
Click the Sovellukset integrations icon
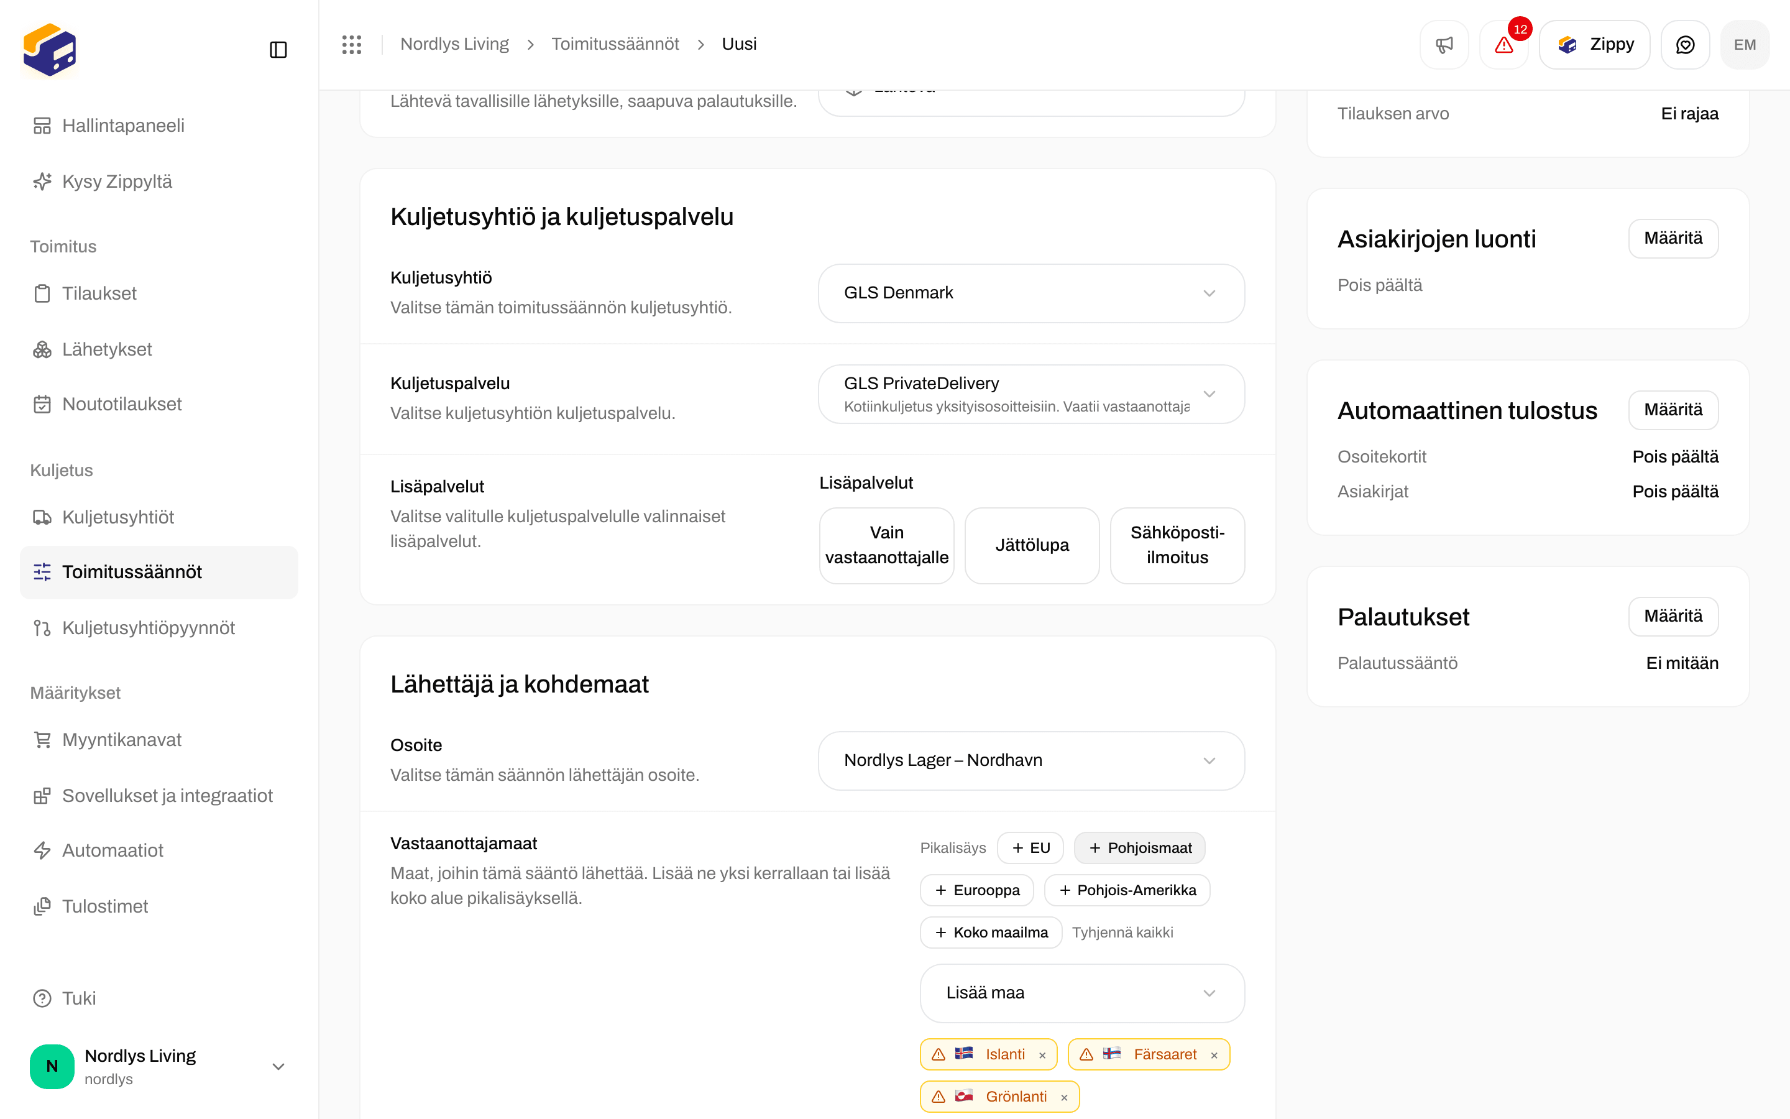[x=42, y=796]
